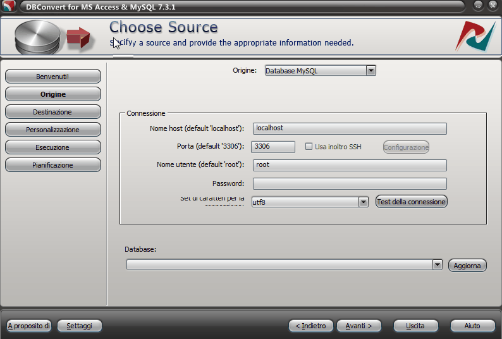Click the Configurazione button
The height and width of the screenshot is (339, 502).
pyautogui.click(x=406, y=147)
